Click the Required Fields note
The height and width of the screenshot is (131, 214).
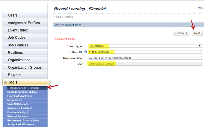[64, 39]
